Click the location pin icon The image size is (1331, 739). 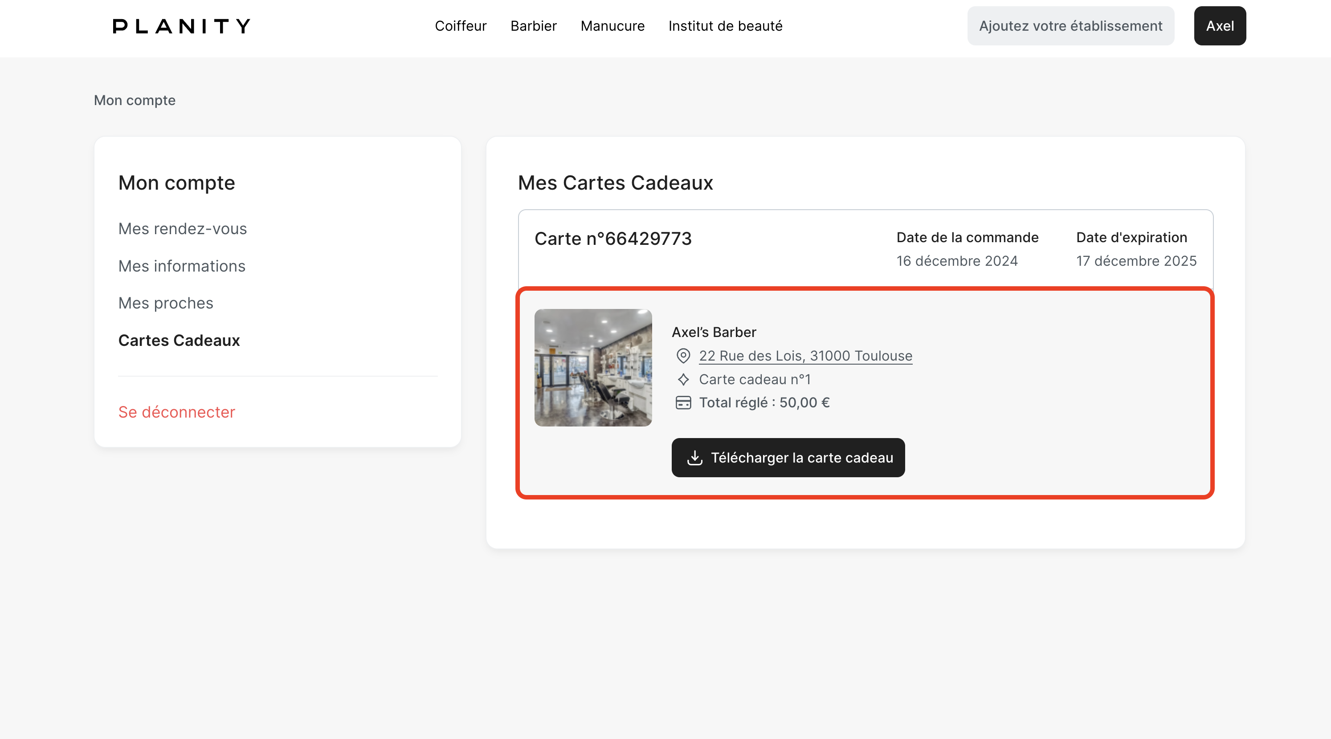tap(683, 356)
